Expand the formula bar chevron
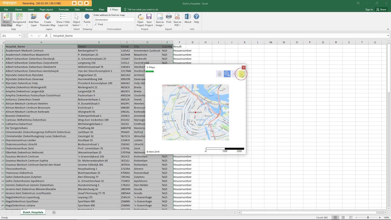Screen dimensions: 391x220 click(x=388, y=36)
